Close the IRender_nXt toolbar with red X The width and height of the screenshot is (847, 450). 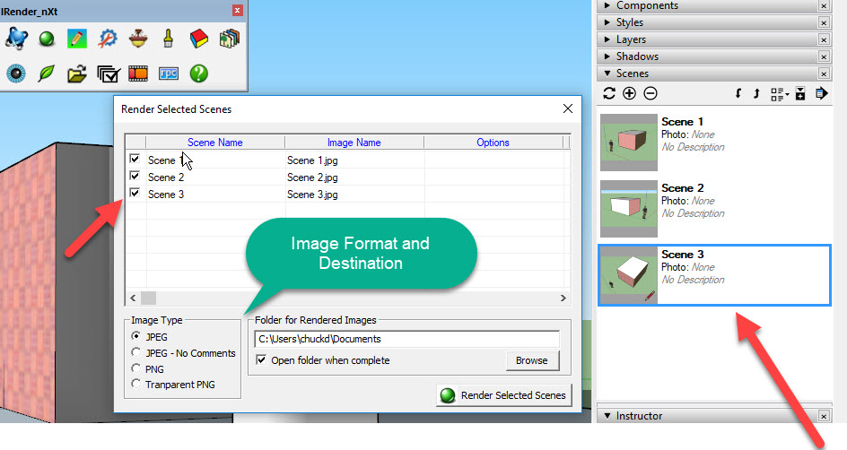click(x=237, y=10)
